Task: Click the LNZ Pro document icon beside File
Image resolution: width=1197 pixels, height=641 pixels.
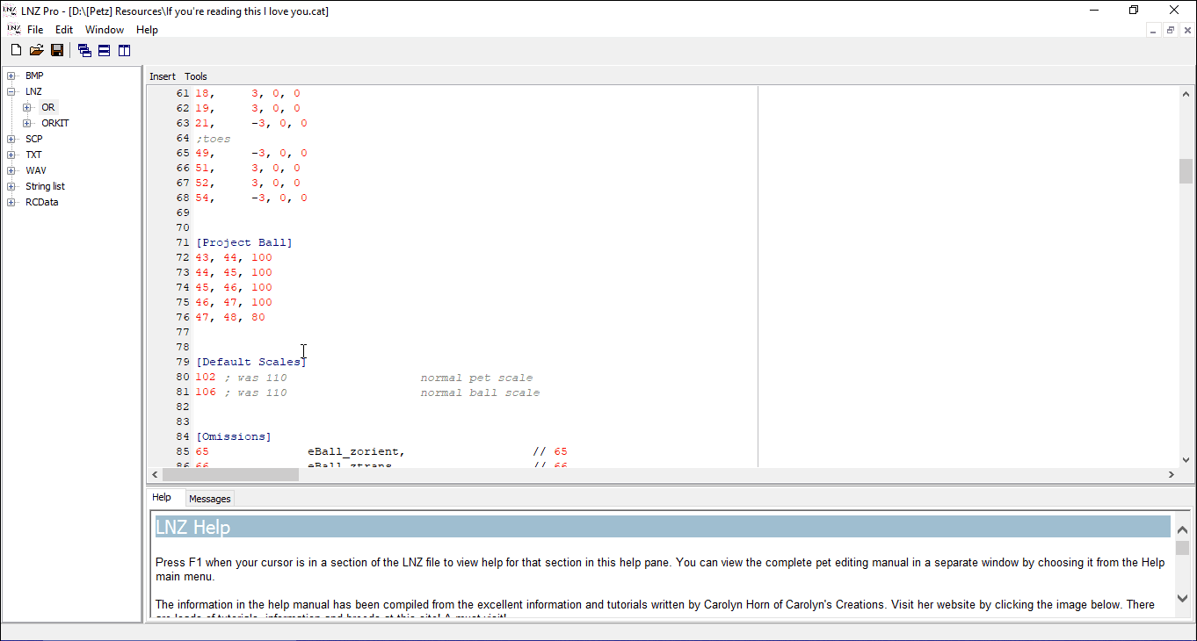Action: (x=13, y=29)
